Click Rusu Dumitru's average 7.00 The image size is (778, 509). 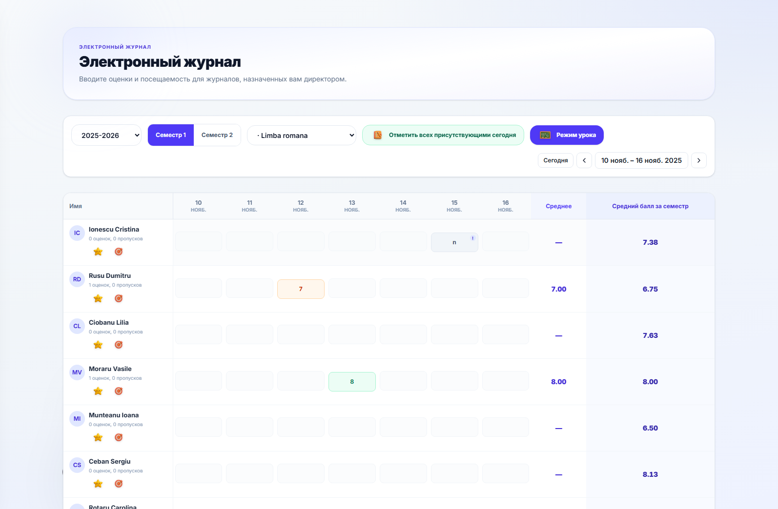559,289
